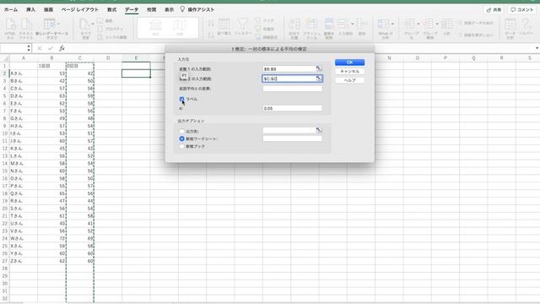Click the Data Analysis icon
This screenshot has height=304, width=540.
[x=510, y=24]
